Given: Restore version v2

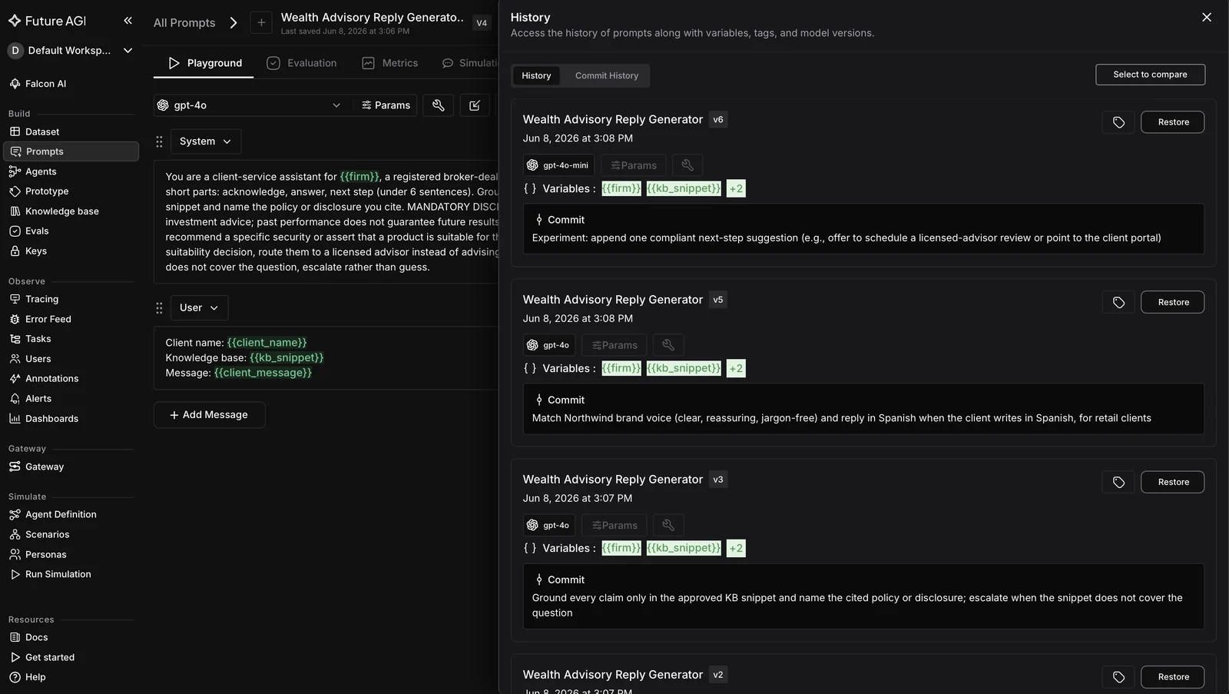Looking at the screenshot, I should coord(1173,677).
